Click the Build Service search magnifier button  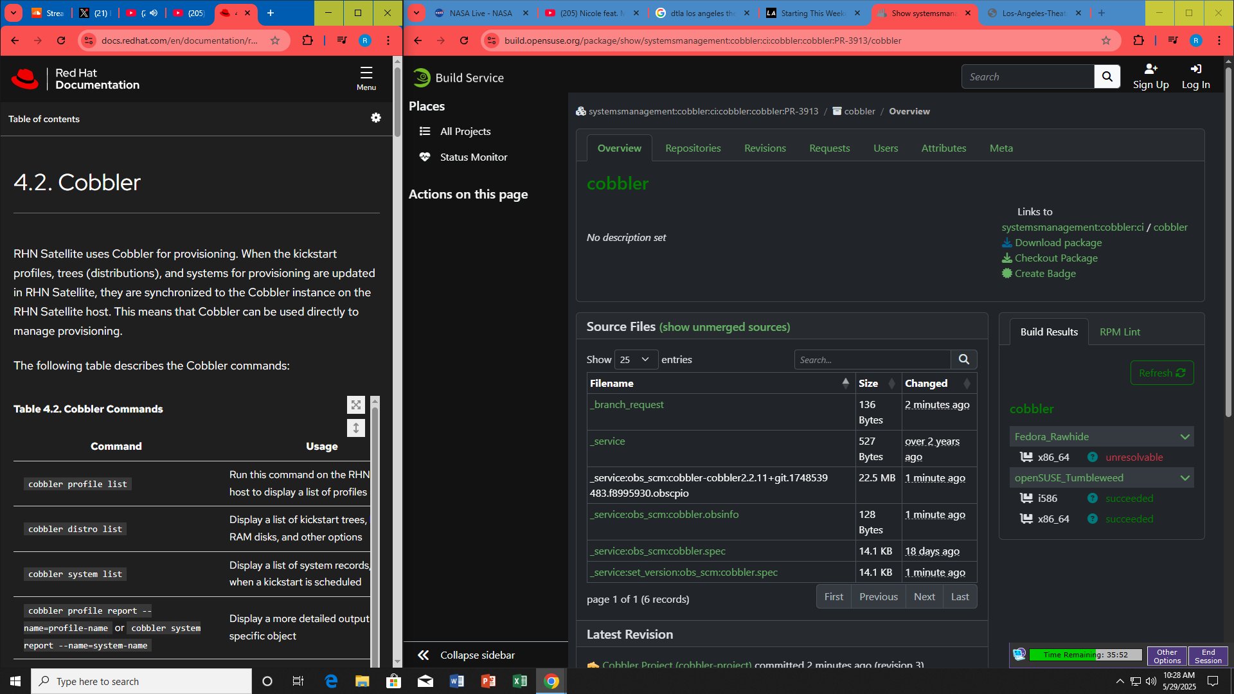[x=1107, y=76]
